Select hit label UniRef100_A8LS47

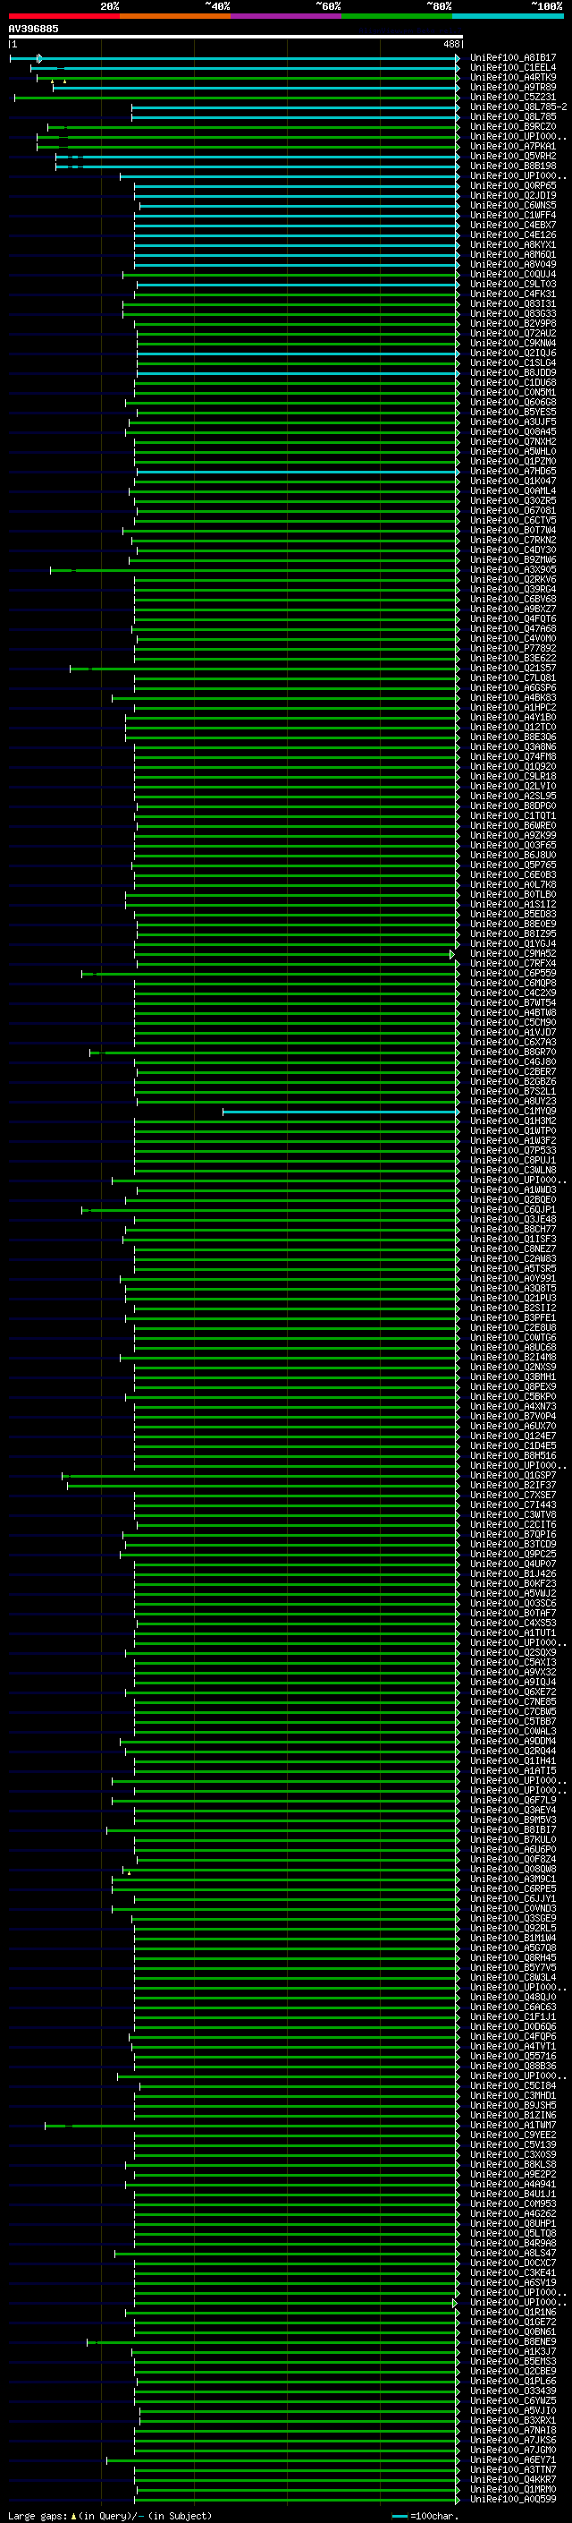(x=512, y=2253)
